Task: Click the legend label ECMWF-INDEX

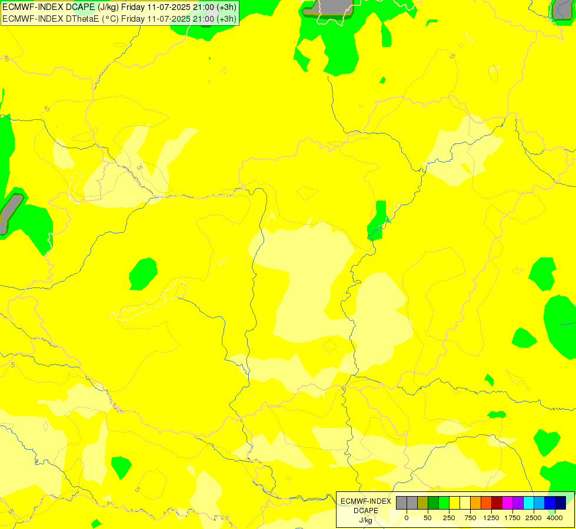Action: pyautogui.click(x=366, y=501)
